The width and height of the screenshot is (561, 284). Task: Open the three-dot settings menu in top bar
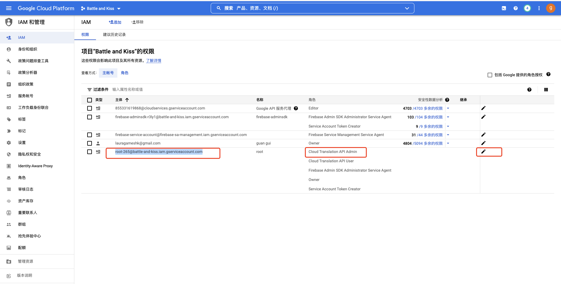pyautogui.click(x=539, y=8)
